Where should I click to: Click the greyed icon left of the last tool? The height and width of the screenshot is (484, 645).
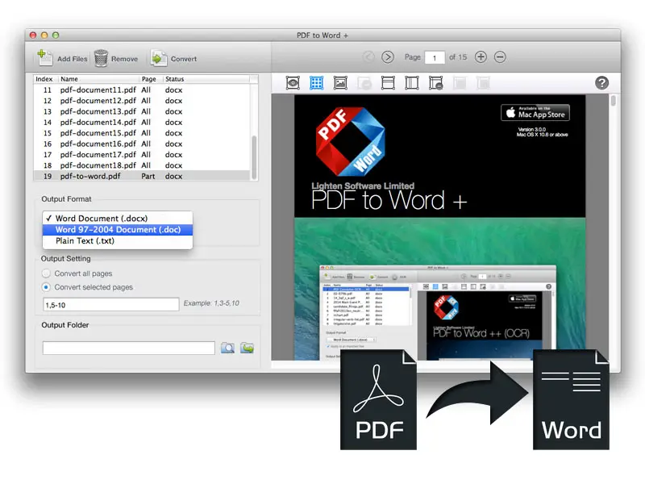point(460,83)
